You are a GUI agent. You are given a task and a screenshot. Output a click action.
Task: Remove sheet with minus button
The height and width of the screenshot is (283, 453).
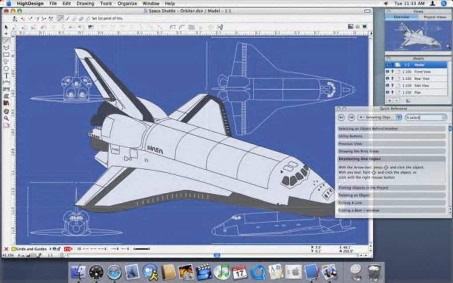(x=397, y=101)
